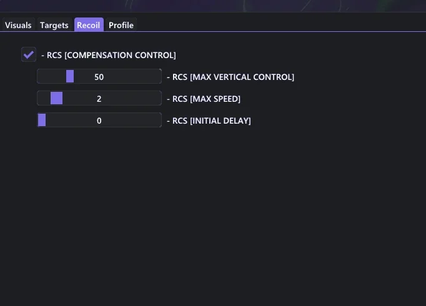Select the Recoil tab
The image size is (426, 306).
[89, 25]
